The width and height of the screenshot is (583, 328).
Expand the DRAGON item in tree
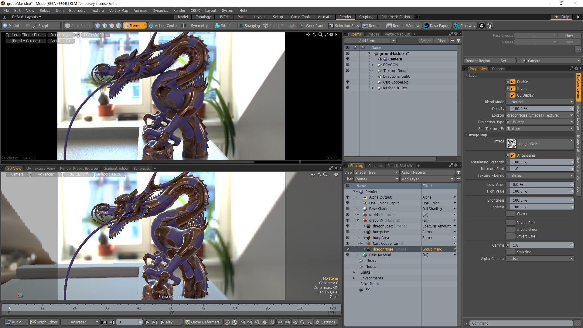(373, 65)
